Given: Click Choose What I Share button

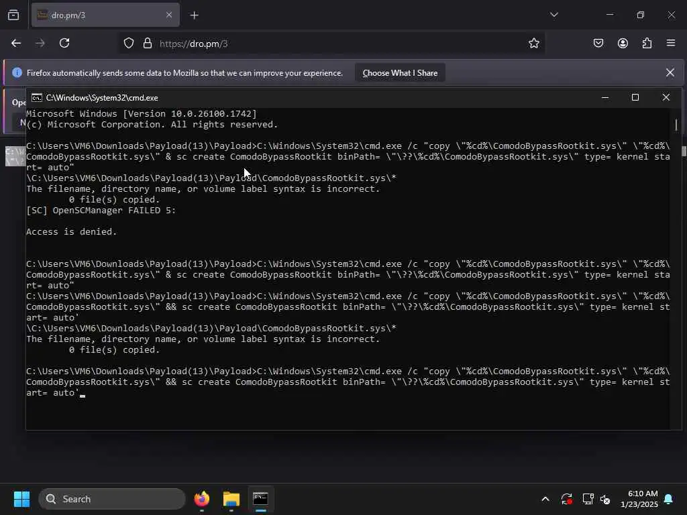Looking at the screenshot, I should tap(400, 73).
